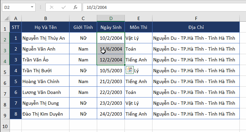Click the Enter checkmark in formula bar
The width and height of the screenshot is (246, 132).
[x=64, y=7]
